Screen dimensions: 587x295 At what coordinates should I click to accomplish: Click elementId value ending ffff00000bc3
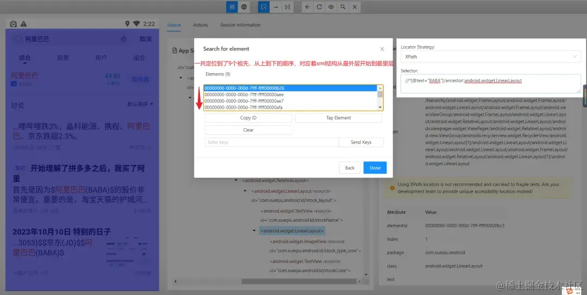465,226
